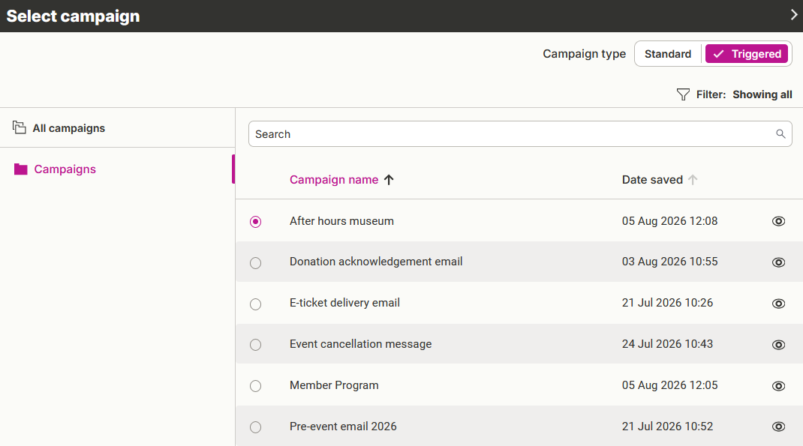Click the After hours museum name
Image resolution: width=803 pixels, height=446 pixels.
click(341, 221)
